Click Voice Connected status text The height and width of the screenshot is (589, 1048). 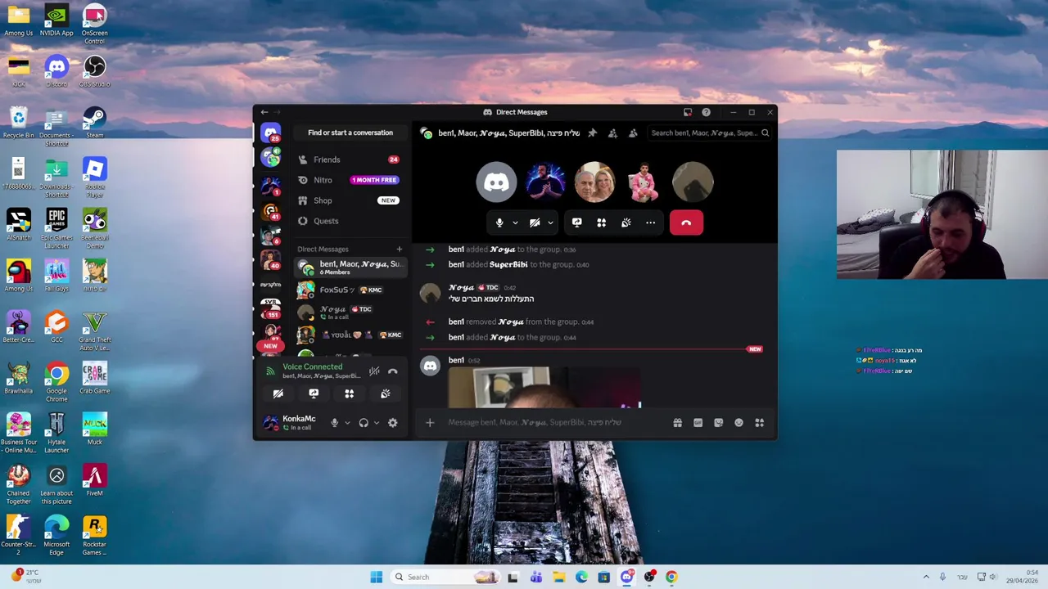coord(313,366)
